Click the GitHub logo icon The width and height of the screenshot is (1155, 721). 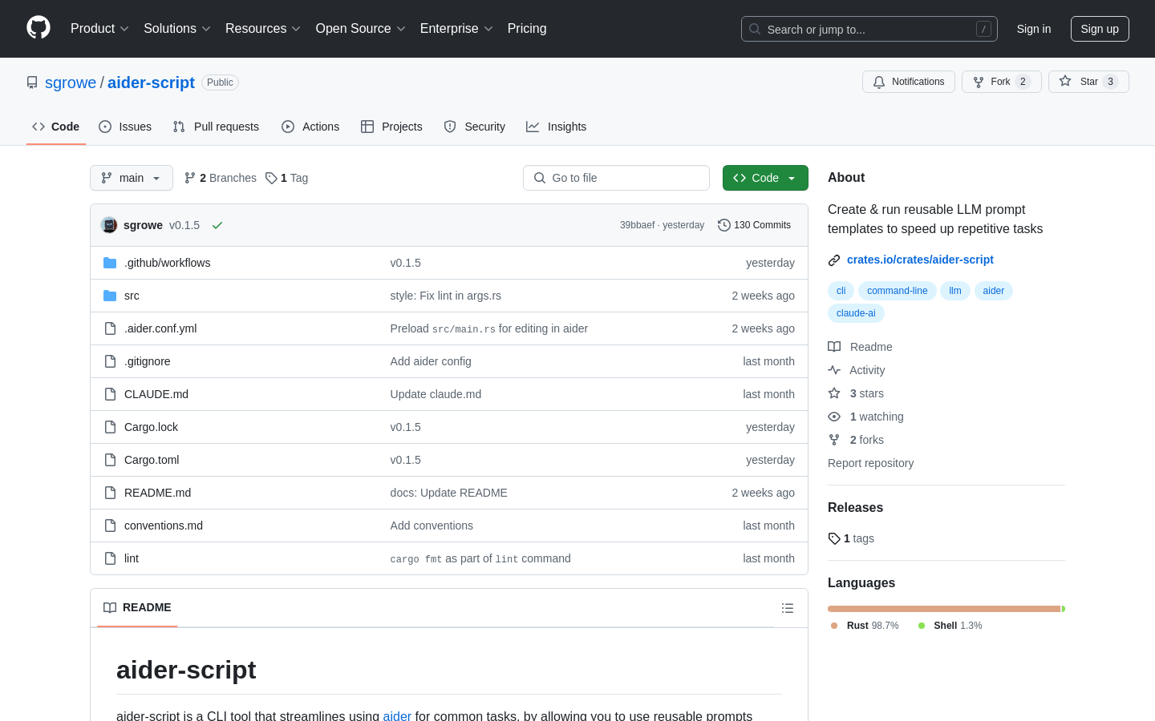tap(38, 28)
